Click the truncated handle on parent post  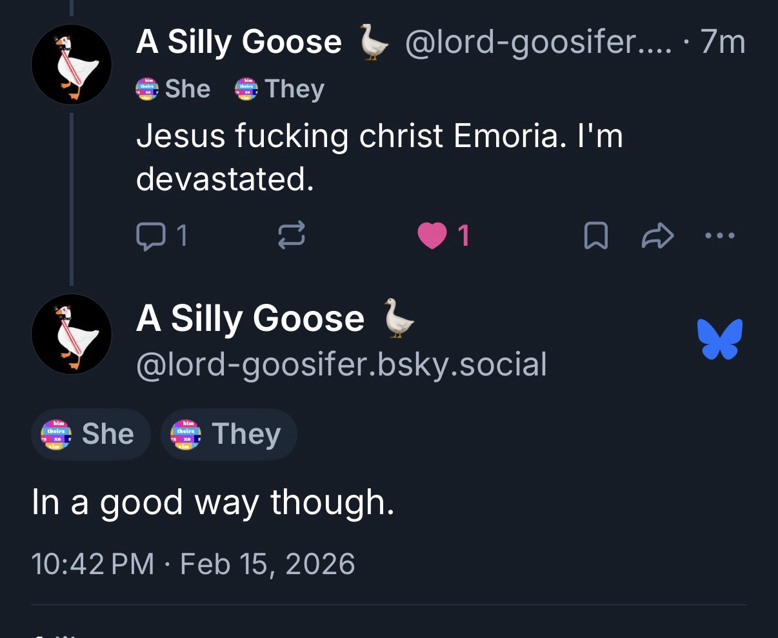pyautogui.click(x=538, y=43)
